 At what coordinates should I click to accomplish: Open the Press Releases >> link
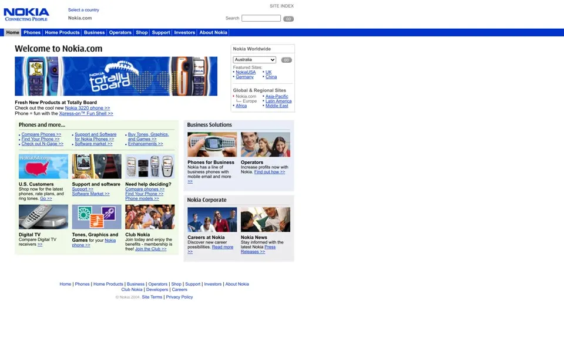(258, 249)
